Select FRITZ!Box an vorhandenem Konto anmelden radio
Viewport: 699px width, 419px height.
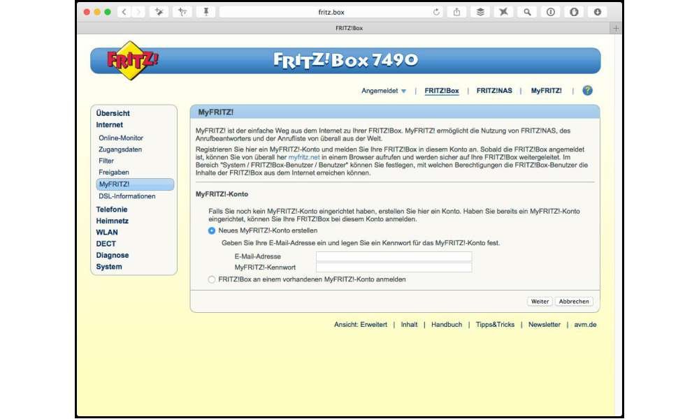pos(212,279)
